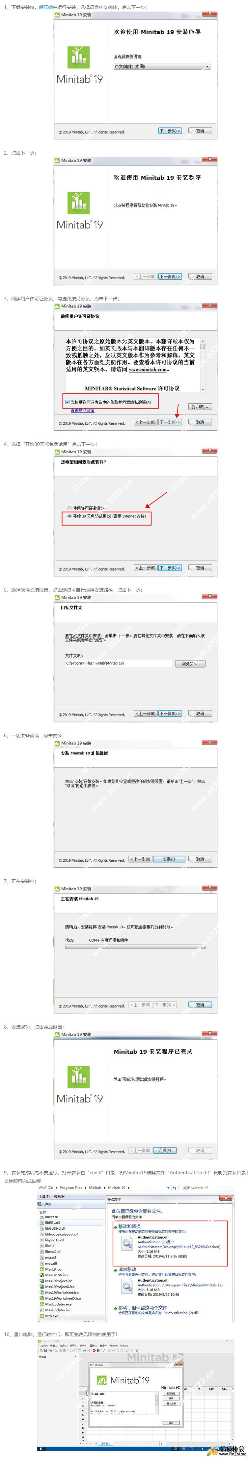Select the Mss19ProjectX.ico file icon
Screen dimensions: 248x1458
(42, 1287)
